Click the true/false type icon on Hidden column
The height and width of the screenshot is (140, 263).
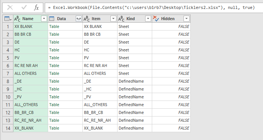point(156,19)
